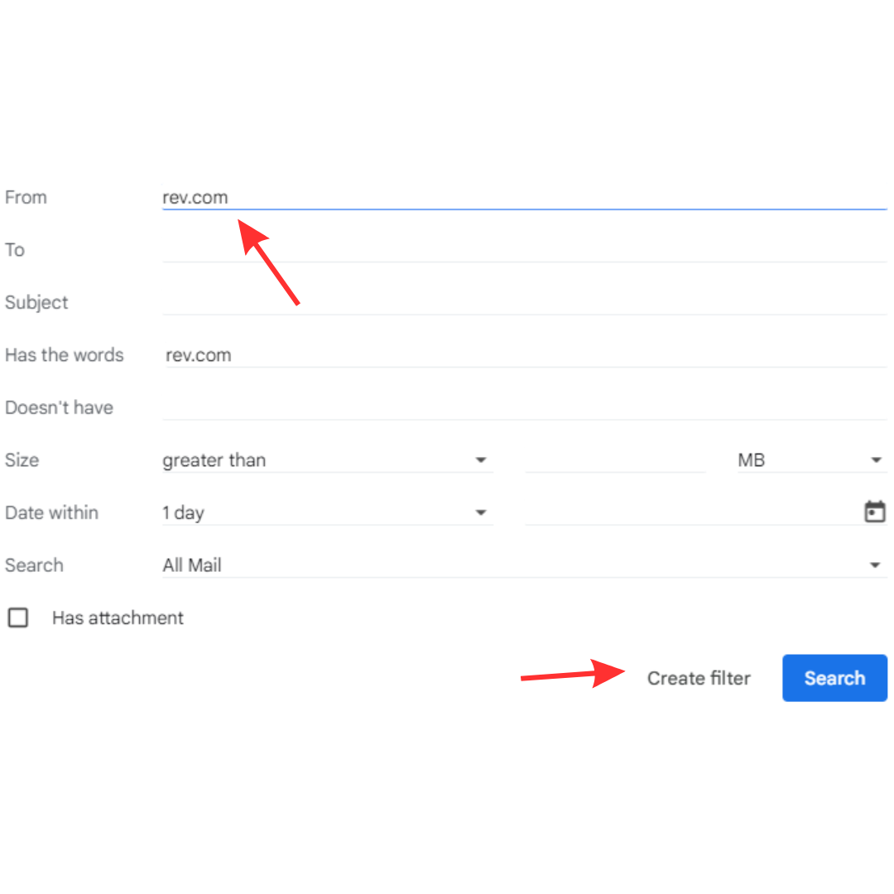Click the size number input field
Screen dimensions: 894x894
coord(615,460)
